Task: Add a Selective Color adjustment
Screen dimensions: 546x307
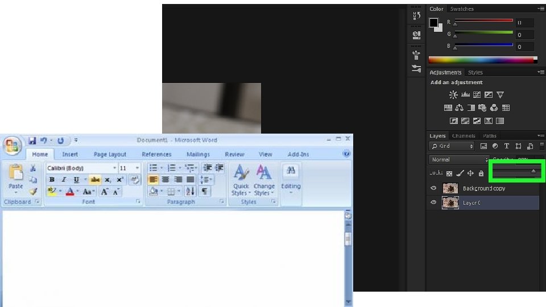Action: [x=489, y=121]
